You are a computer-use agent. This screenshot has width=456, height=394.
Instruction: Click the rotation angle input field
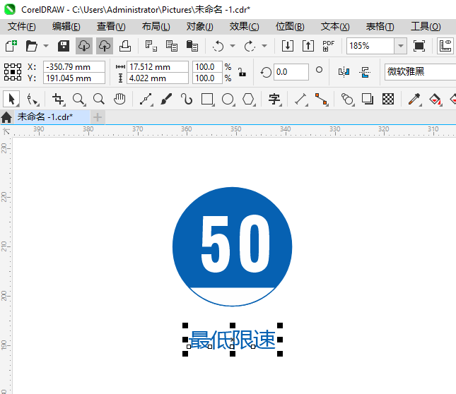coord(291,72)
